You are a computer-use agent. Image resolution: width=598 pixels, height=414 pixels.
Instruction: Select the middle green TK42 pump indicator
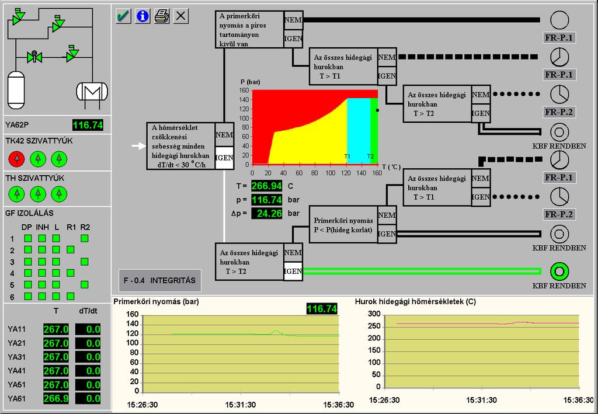[x=38, y=159]
